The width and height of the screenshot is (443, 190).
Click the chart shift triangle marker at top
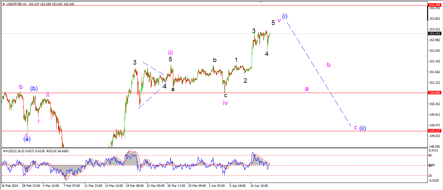click(261, 2)
